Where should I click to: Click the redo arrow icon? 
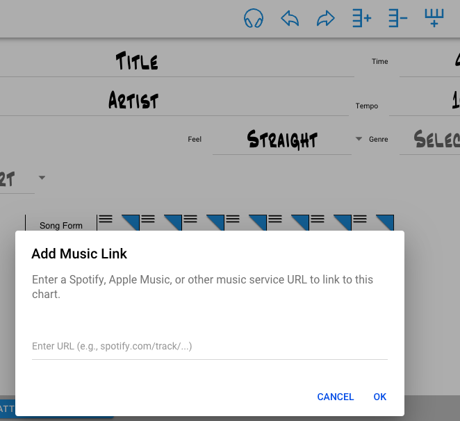tap(325, 19)
